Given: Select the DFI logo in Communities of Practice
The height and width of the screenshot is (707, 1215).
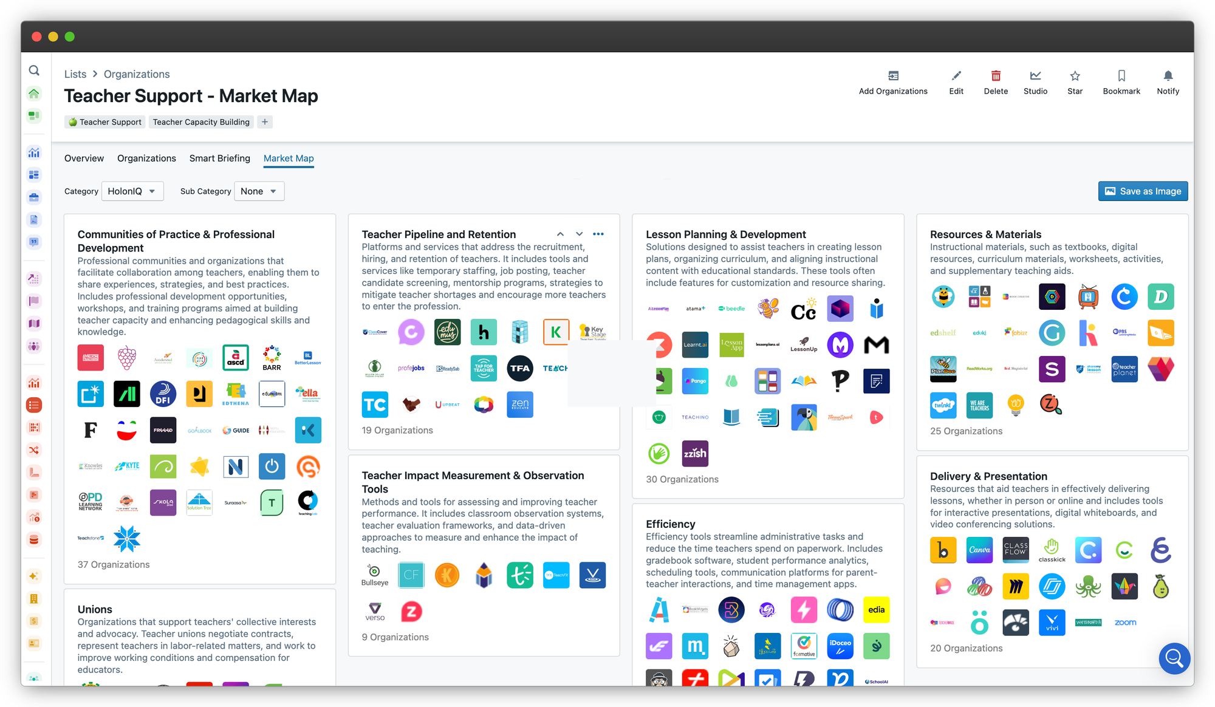Looking at the screenshot, I should click(x=163, y=394).
